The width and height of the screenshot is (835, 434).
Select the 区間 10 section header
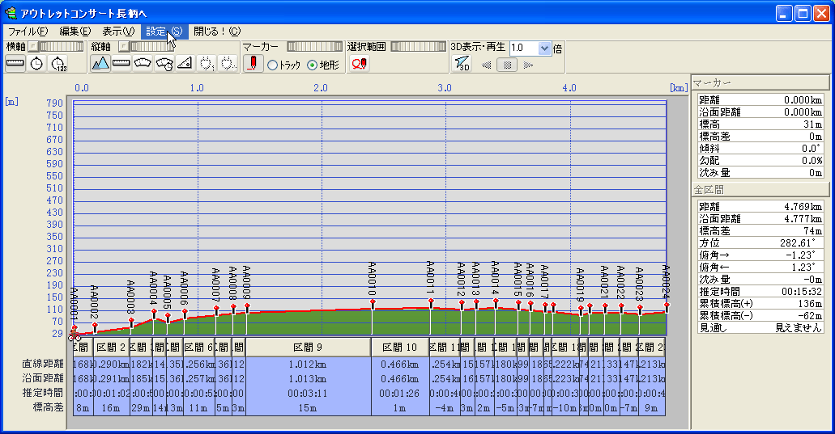click(x=400, y=348)
